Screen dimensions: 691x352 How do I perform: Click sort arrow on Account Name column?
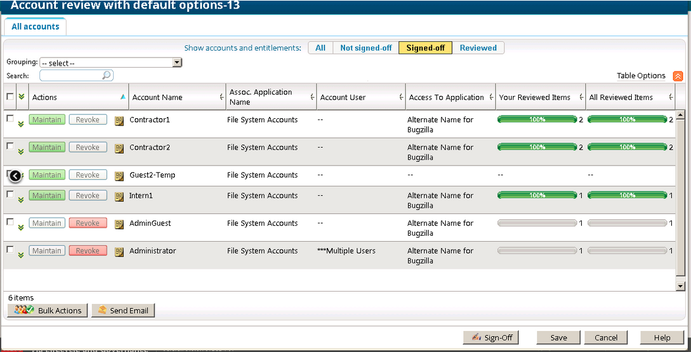(222, 97)
